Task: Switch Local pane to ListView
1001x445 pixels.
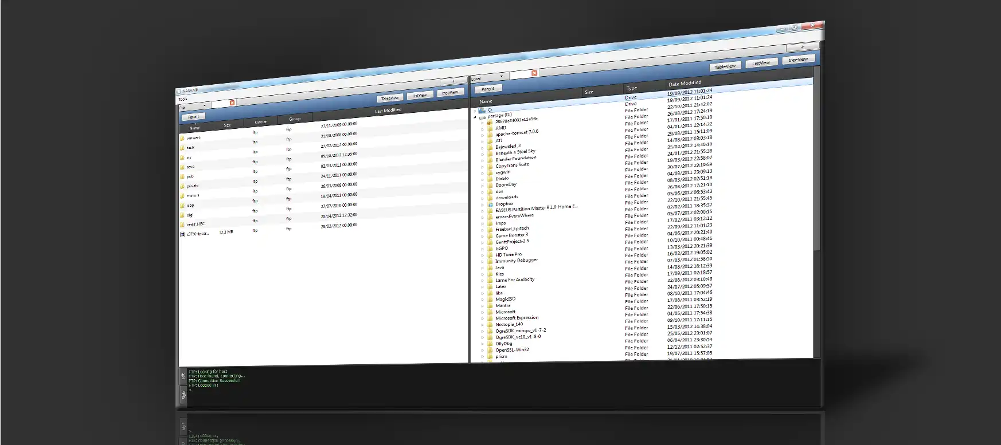Action: (x=761, y=63)
